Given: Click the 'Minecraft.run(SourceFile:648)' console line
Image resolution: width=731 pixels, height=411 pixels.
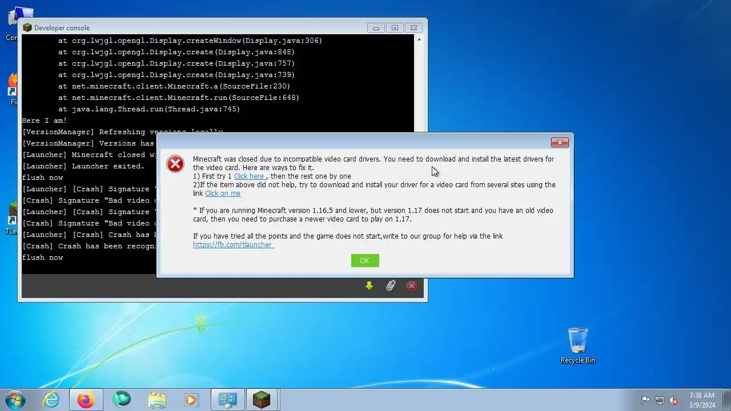Looking at the screenshot, I should 179,98.
